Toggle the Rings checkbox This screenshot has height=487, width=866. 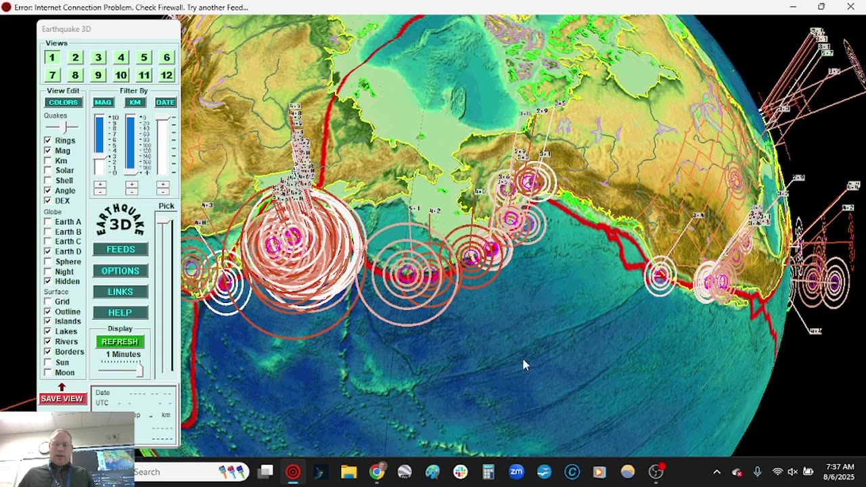tap(48, 141)
